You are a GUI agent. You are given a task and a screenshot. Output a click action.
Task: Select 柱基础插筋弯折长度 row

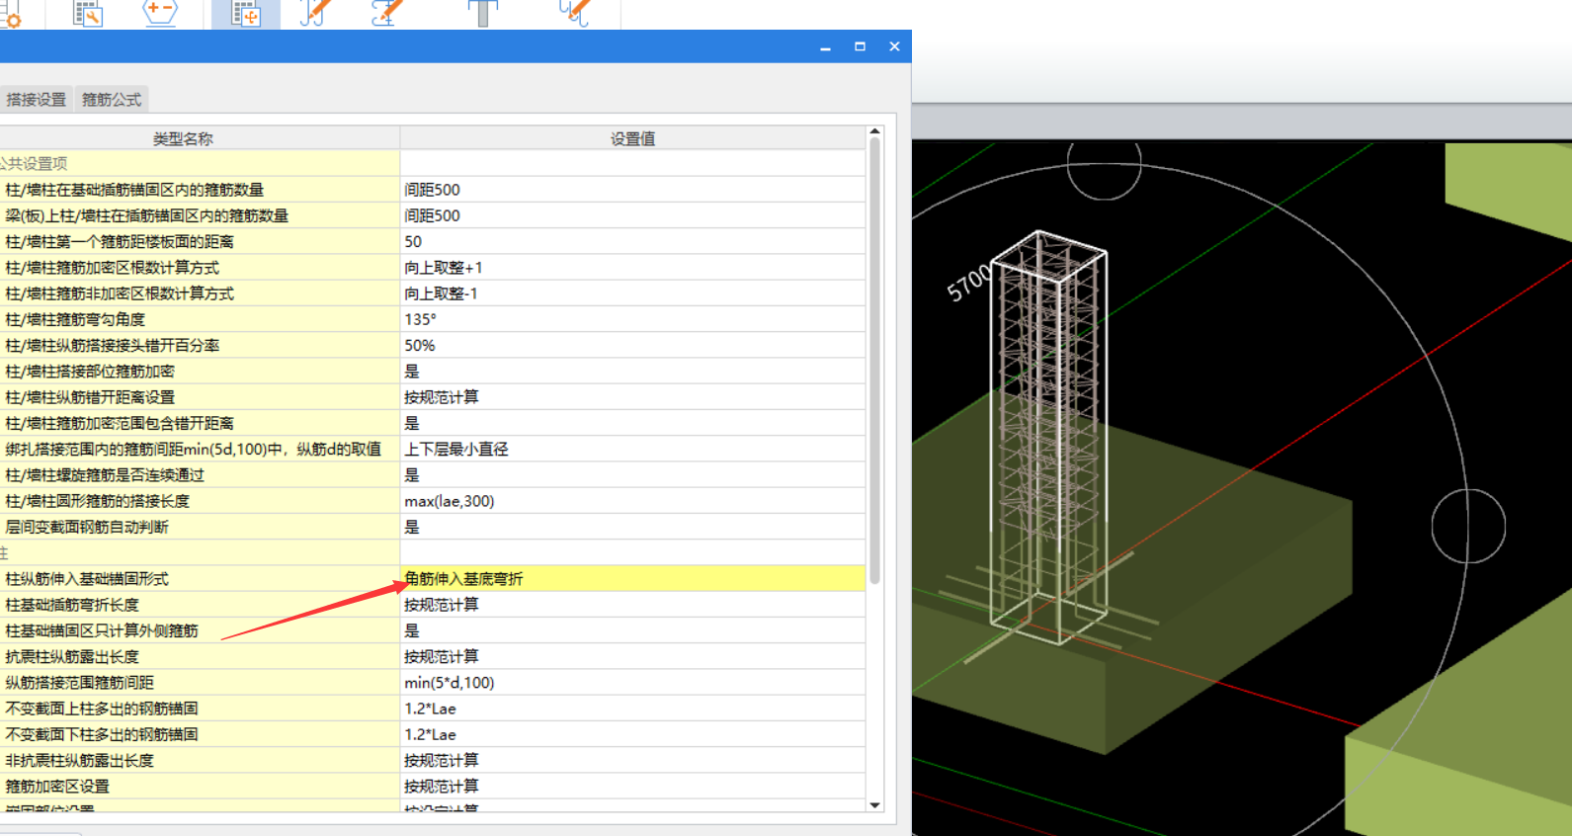click(200, 605)
